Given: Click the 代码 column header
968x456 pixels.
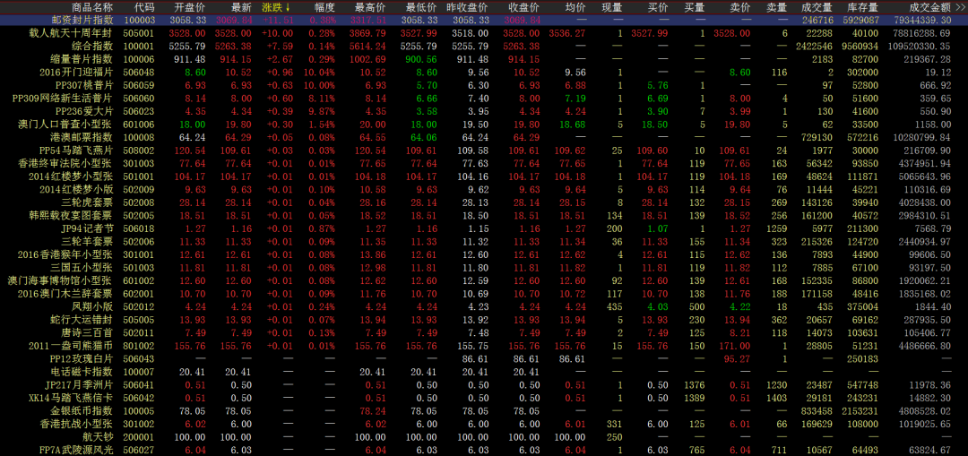Looking at the screenshot, I should pyautogui.click(x=144, y=7).
